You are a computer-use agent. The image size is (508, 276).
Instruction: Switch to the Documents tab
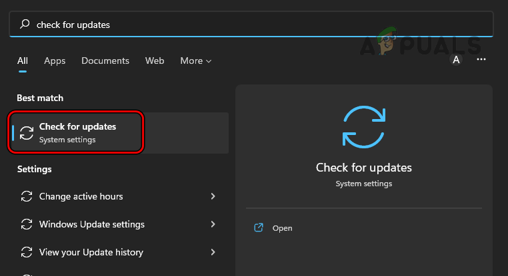[107, 61]
